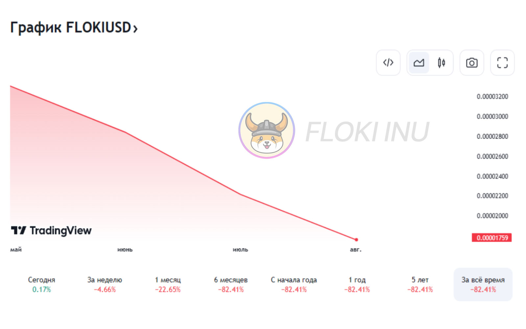
Task: Select the 6 месяцев time range
Action: click(231, 284)
